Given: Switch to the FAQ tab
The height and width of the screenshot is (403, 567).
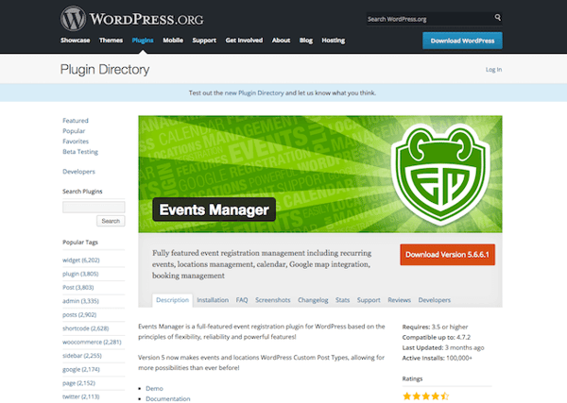Looking at the screenshot, I should (x=242, y=300).
